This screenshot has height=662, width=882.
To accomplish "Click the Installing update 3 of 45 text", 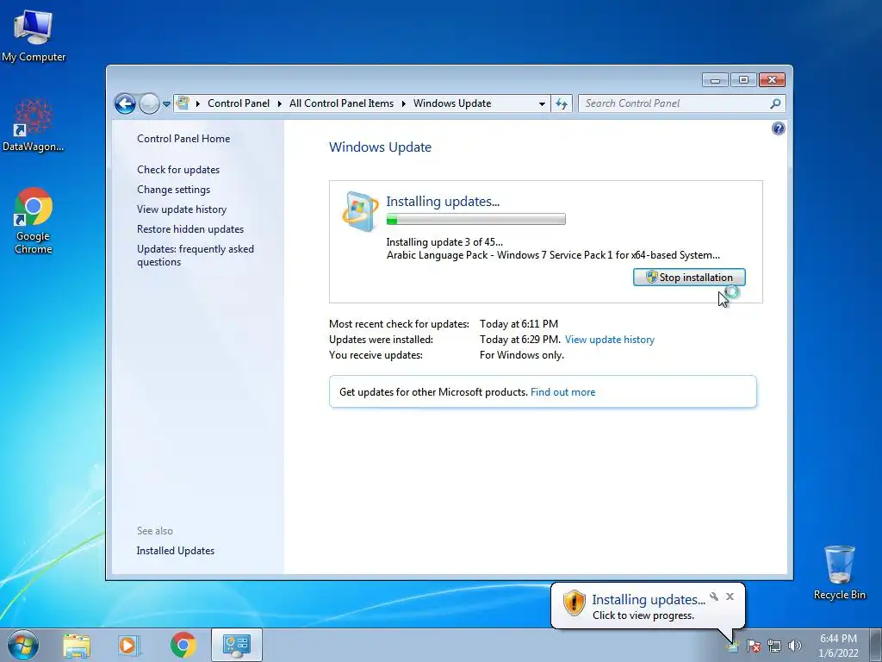I will click(x=444, y=242).
